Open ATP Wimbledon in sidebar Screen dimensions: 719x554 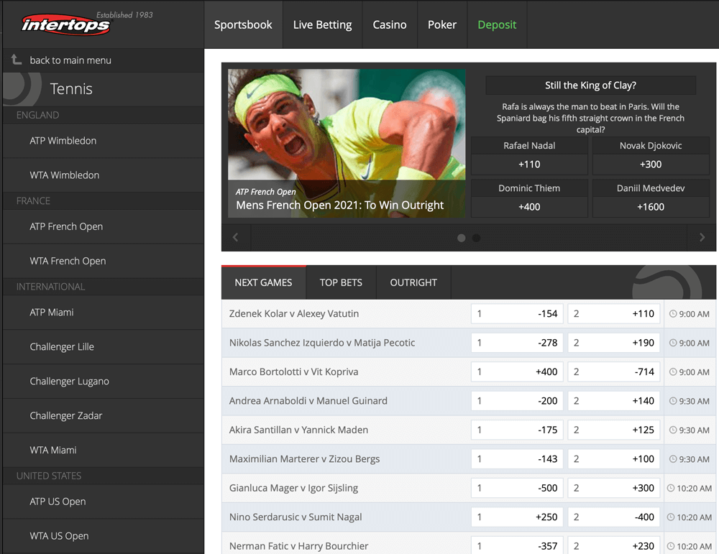click(103, 141)
